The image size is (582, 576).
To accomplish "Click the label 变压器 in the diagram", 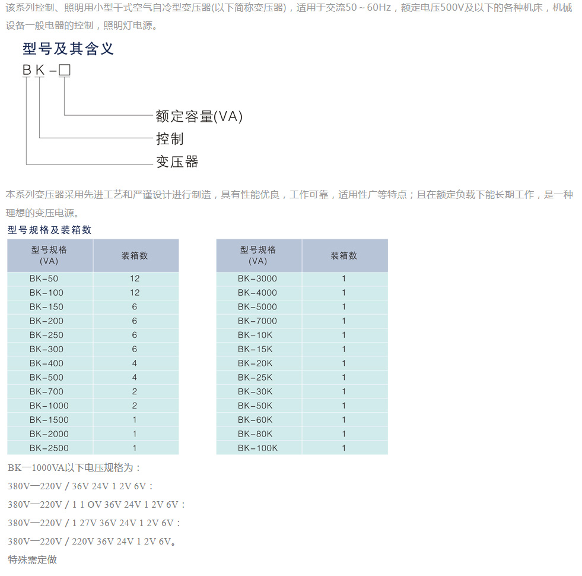I will click(x=177, y=162).
